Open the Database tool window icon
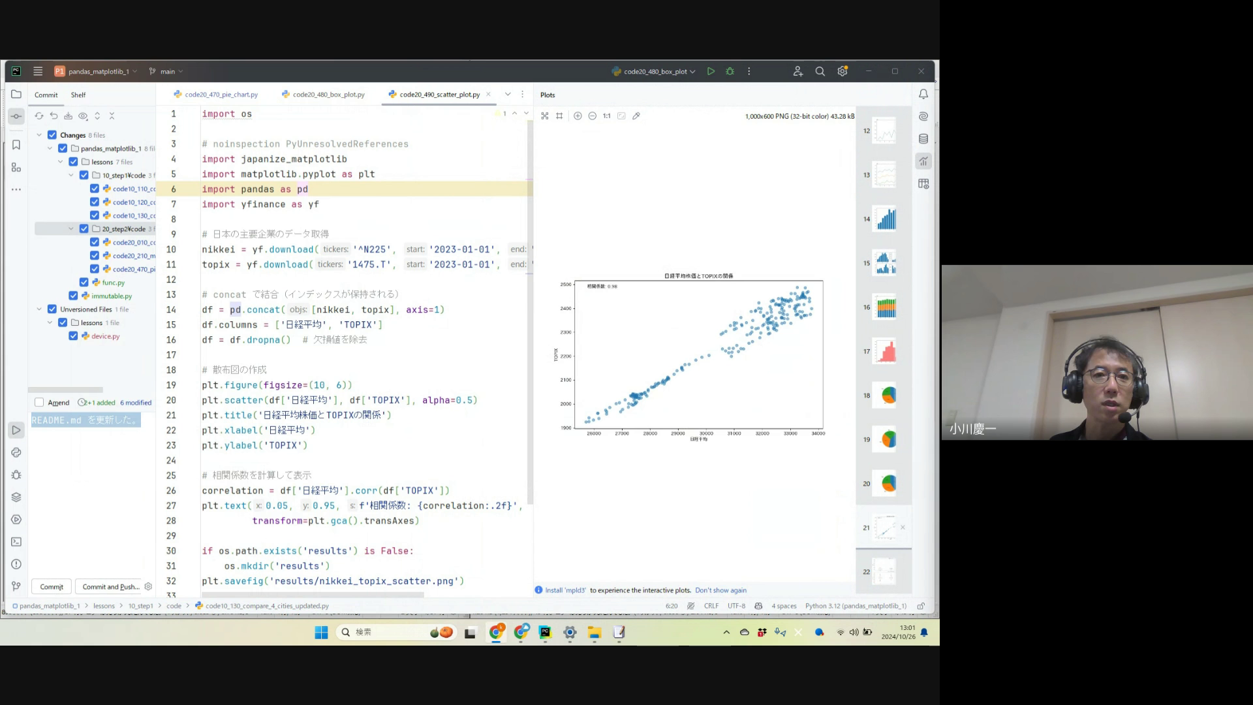 point(923,138)
